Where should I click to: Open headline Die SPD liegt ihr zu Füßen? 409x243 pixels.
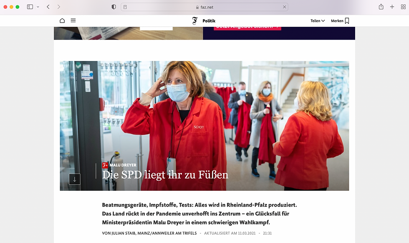(x=165, y=175)
